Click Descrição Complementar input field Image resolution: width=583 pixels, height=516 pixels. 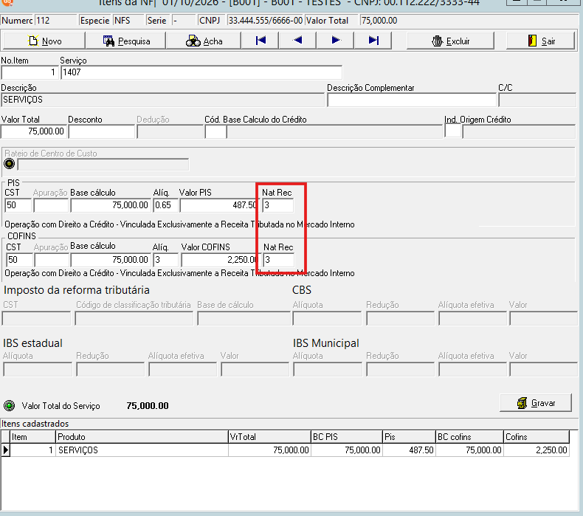pos(412,100)
